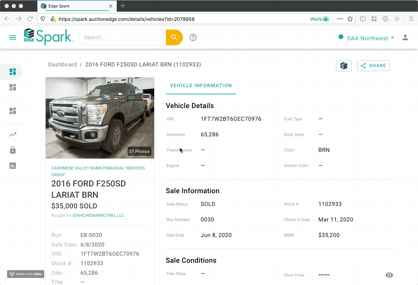
Task: Select the first dashboard icon in the sidebar
Action: (x=12, y=72)
